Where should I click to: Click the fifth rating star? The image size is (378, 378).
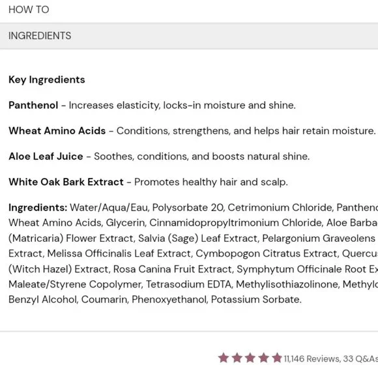pyautogui.click(x=277, y=358)
